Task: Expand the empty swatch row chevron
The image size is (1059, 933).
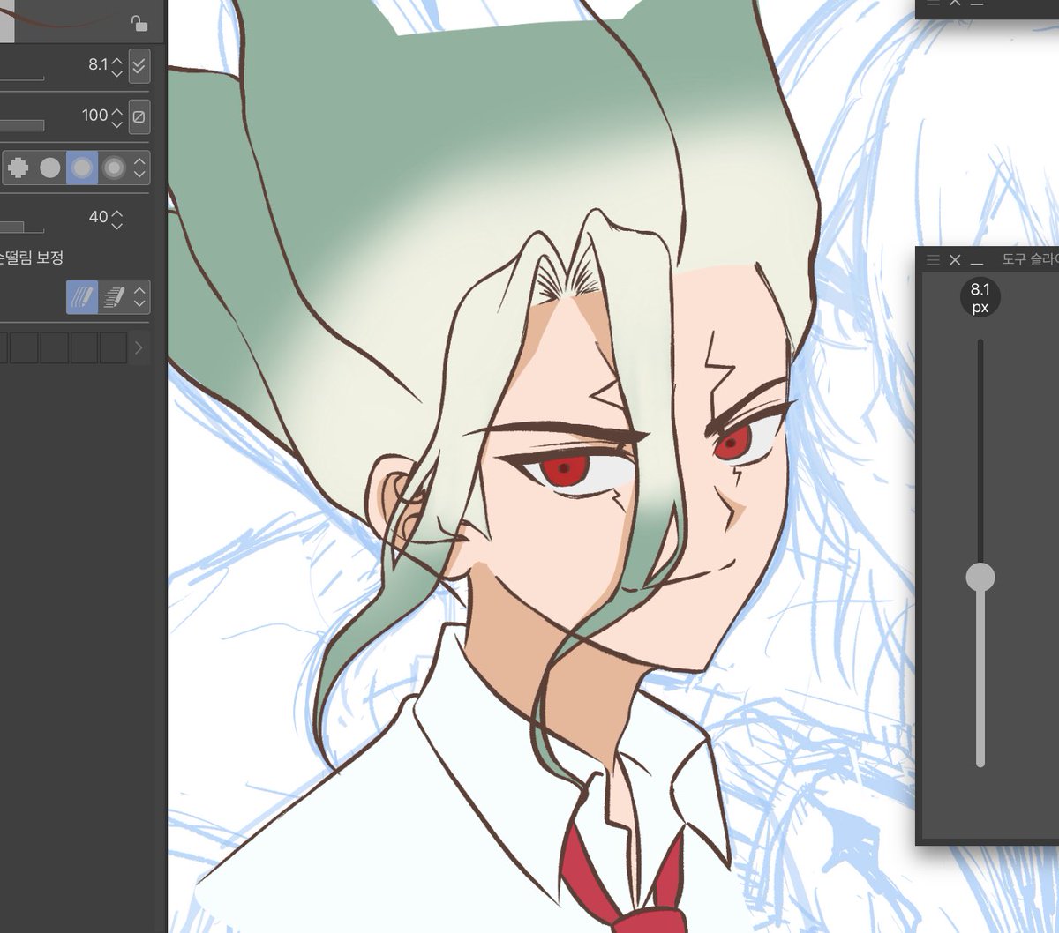Action: coord(139,348)
